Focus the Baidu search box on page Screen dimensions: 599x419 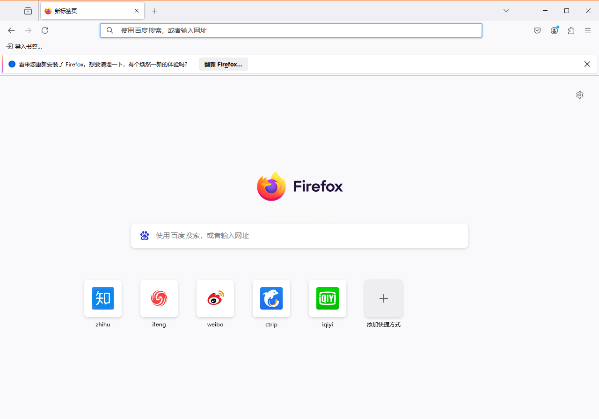(299, 236)
